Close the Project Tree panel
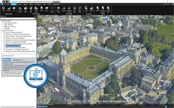The width and height of the screenshot is (174, 108). 36,16
